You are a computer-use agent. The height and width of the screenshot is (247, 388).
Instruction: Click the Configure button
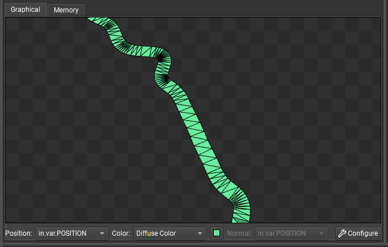[x=358, y=233]
